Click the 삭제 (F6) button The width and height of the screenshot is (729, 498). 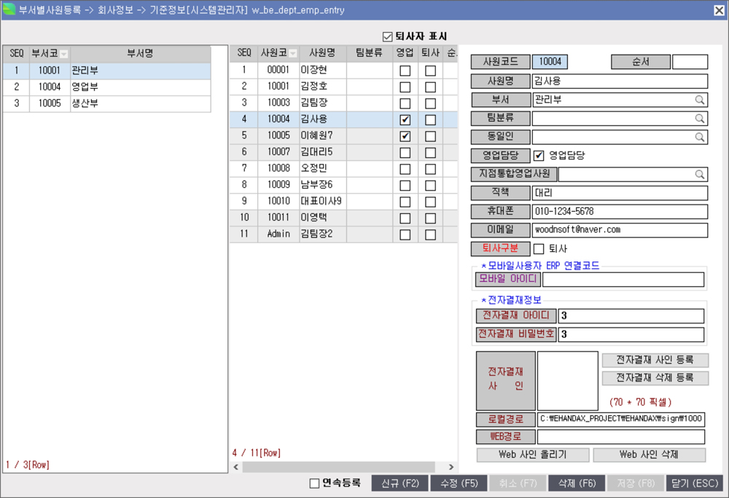pyautogui.click(x=577, y=483)
